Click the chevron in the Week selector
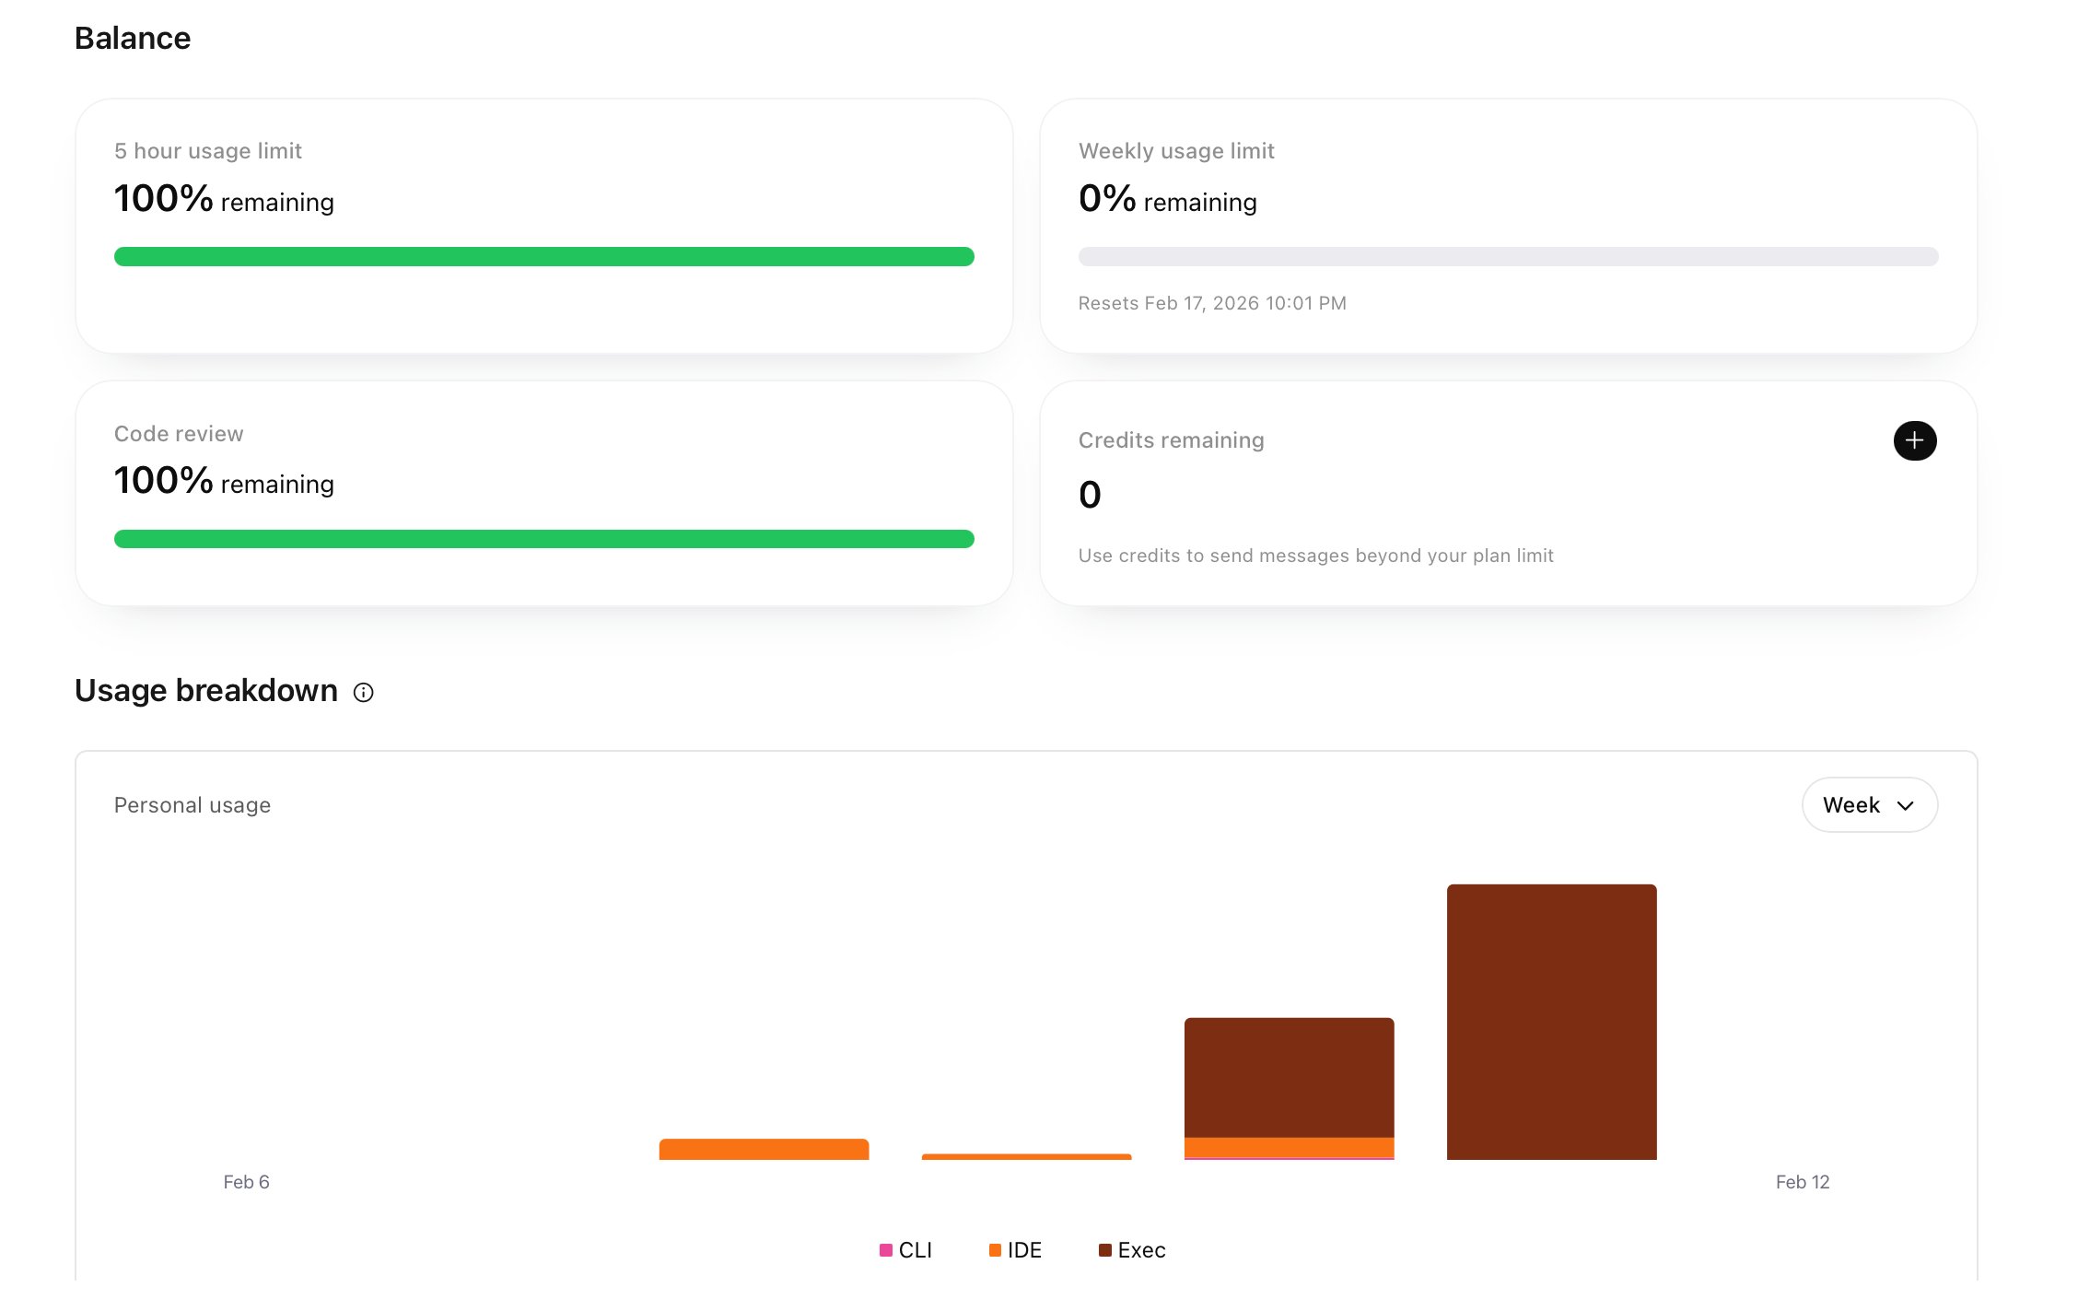Screen dimensions: 2078x1299 [1906, 806]
